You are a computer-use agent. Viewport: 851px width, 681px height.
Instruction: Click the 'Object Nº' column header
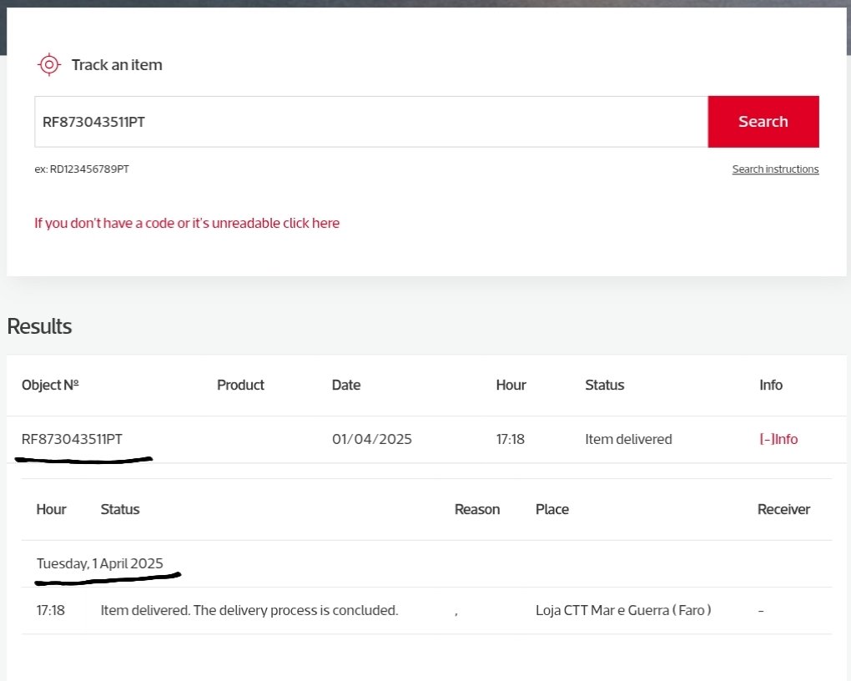click(x=50, y=385)
